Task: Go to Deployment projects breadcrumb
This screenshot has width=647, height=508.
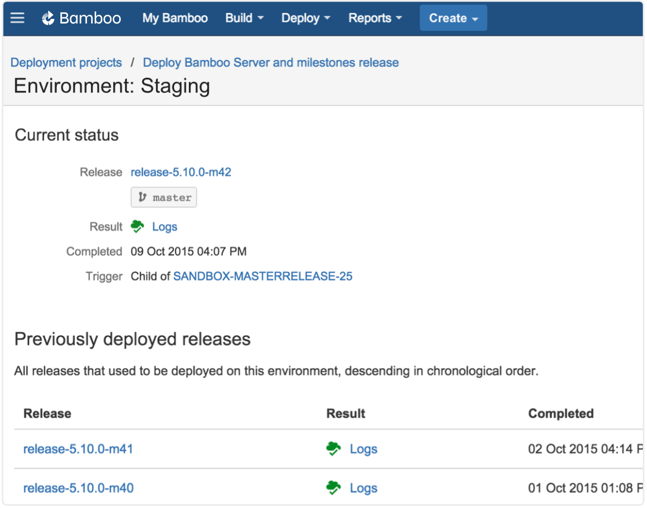Action: pyautogui.click(x=66, y=62)
